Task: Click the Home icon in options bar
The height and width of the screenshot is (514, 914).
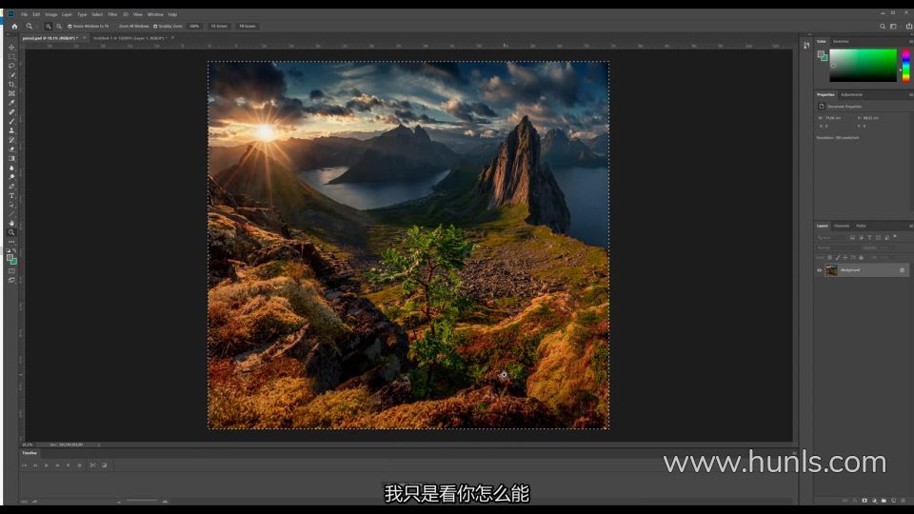Action: pyautogui.click(x=14, y=27)
